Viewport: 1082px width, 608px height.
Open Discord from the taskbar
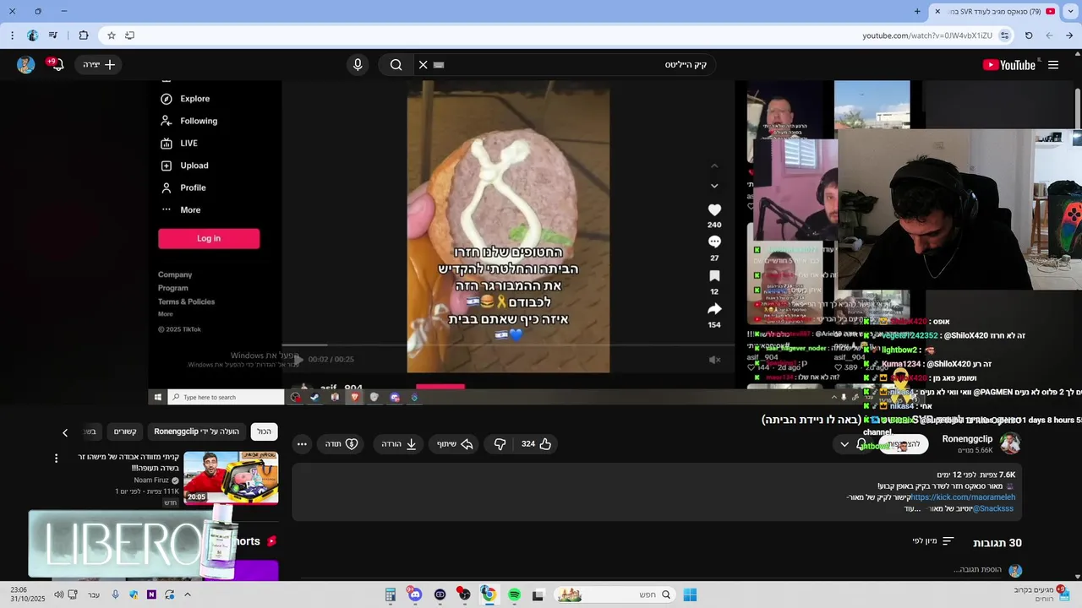[414, 594]
